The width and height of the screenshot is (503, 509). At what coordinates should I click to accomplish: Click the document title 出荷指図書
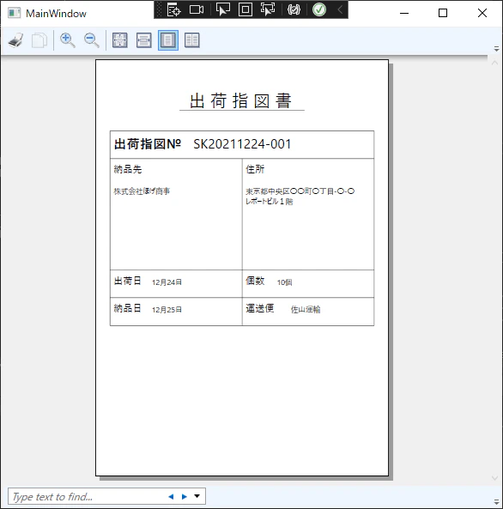241,100
